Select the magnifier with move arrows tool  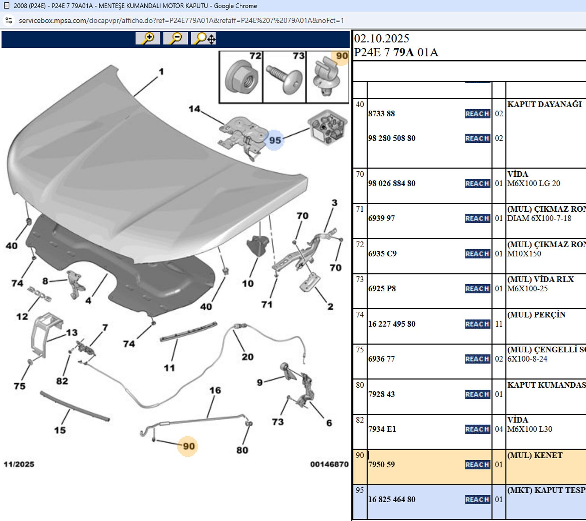click(x=204, y=38)
